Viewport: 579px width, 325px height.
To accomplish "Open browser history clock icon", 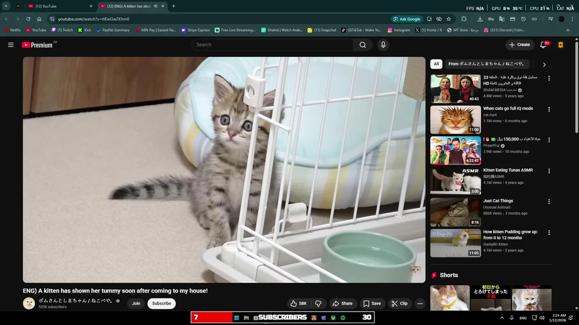I will pyautogui.click(x=523, y=19).
